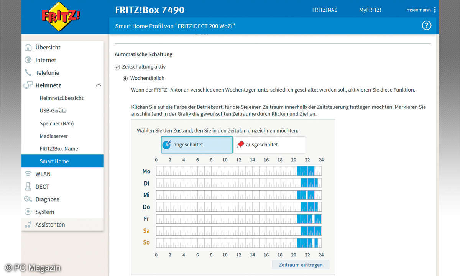Viewport: 460px width, 276px height.
Task: Open the three-dot user menu next to mseemann
Action: pos(435,10)
